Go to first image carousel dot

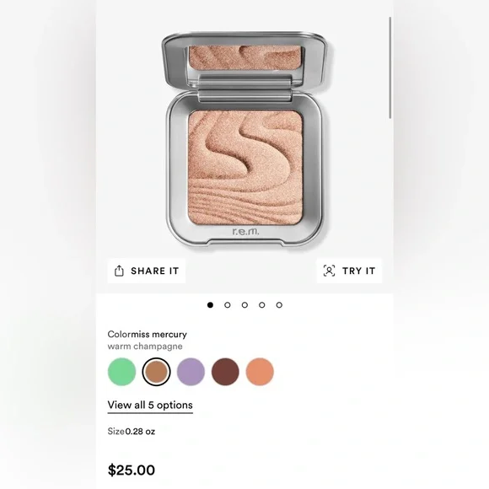point(210,305)
